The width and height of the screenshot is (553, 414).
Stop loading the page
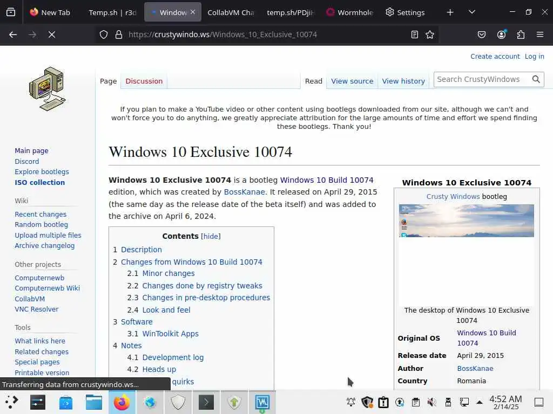[51, 34]
